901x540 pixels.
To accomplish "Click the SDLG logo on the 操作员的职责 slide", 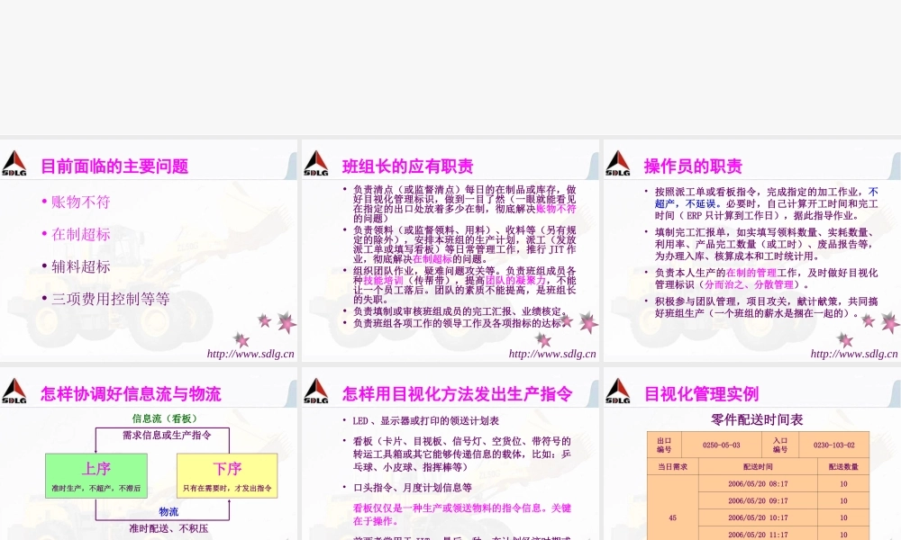I will coord(618,164).
